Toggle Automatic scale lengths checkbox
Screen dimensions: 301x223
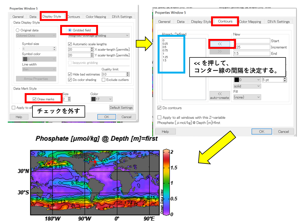[x=70, y=44]
